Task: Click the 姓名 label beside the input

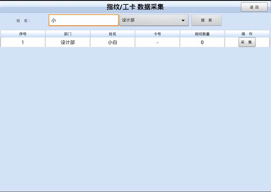Action: point(23,21)
